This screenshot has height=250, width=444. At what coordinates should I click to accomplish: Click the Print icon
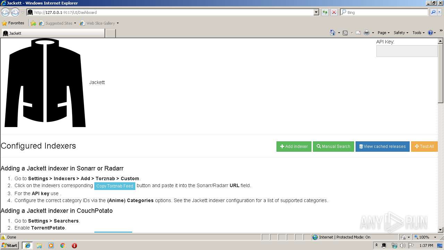coord(367,33)
